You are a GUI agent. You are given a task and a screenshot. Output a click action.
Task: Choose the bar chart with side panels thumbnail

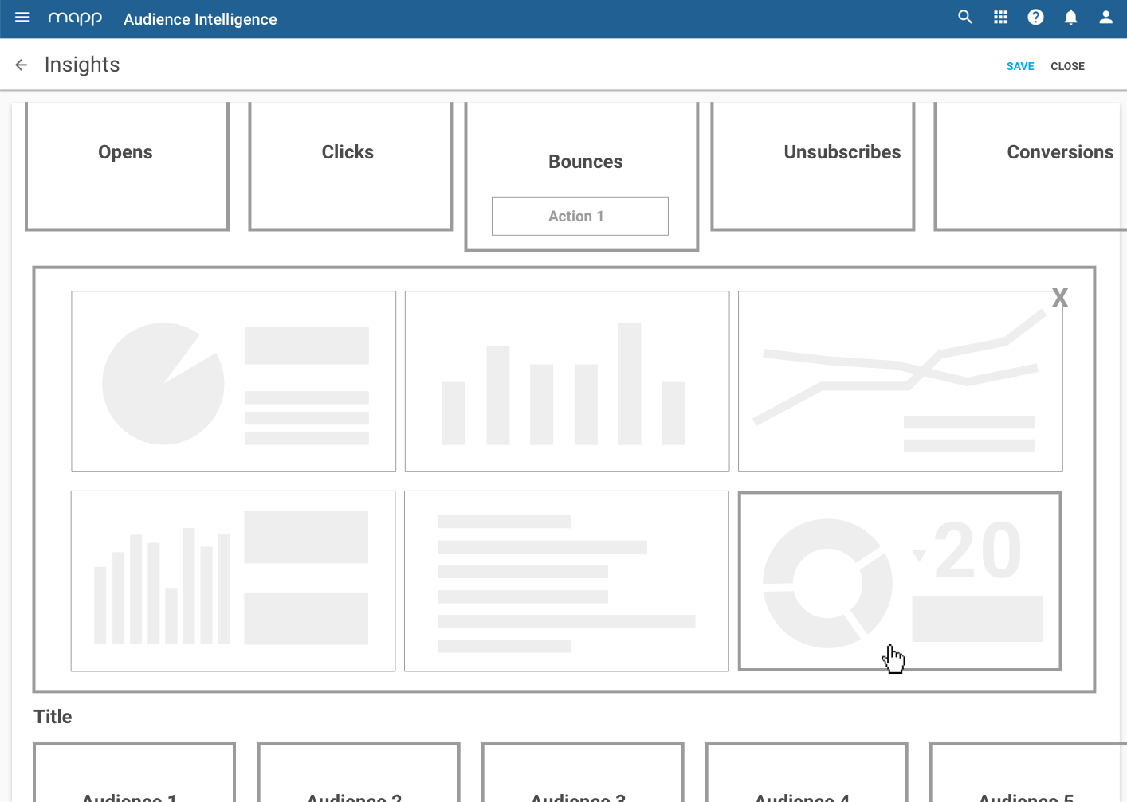point(233,581)
